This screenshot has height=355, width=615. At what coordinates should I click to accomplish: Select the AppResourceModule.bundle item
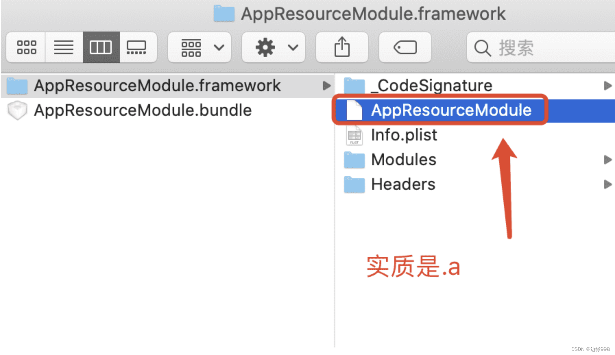pos(143,110)
